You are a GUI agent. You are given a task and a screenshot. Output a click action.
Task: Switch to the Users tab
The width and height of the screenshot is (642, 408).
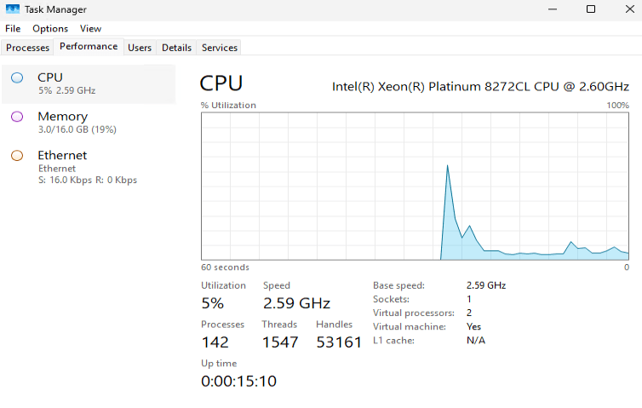(140, 48)
